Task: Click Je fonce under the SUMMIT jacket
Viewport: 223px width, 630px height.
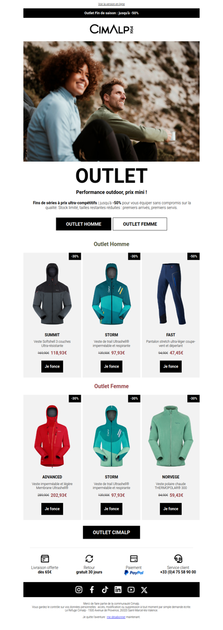Action: pyautogui.click(x=52, y=366)
